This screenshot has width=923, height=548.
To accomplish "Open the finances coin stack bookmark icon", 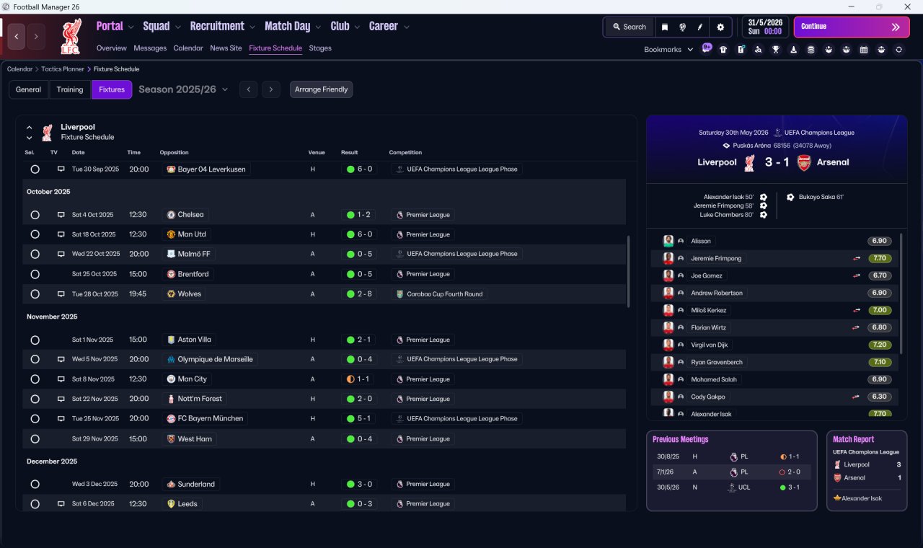I will point(811,50).
